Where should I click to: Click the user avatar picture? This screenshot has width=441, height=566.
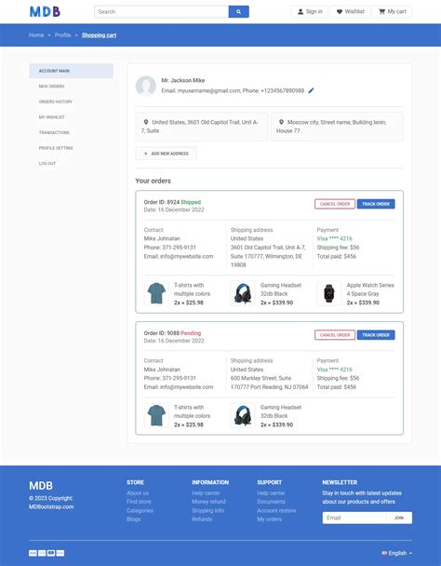[x=145, y=86]
